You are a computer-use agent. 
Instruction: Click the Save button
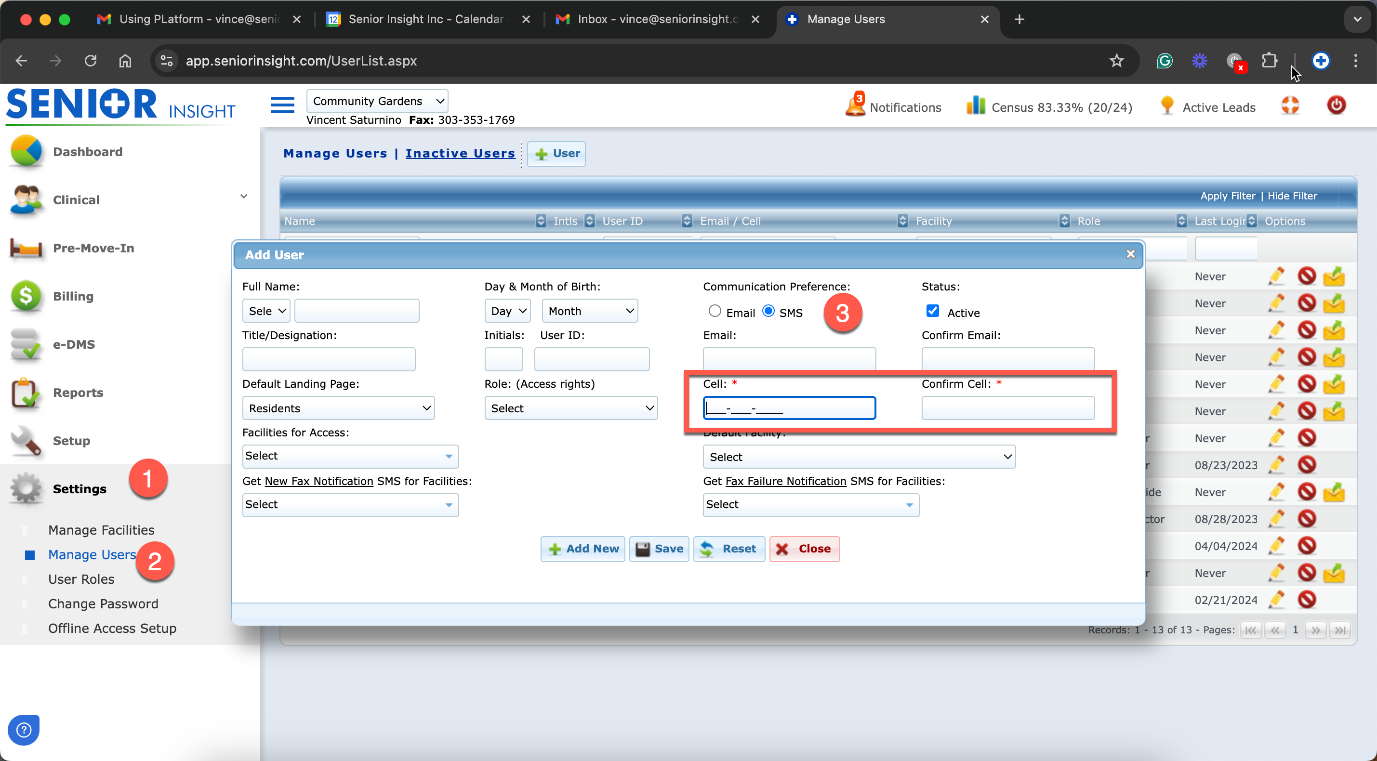pyautogui.click(x=659, y=549)
